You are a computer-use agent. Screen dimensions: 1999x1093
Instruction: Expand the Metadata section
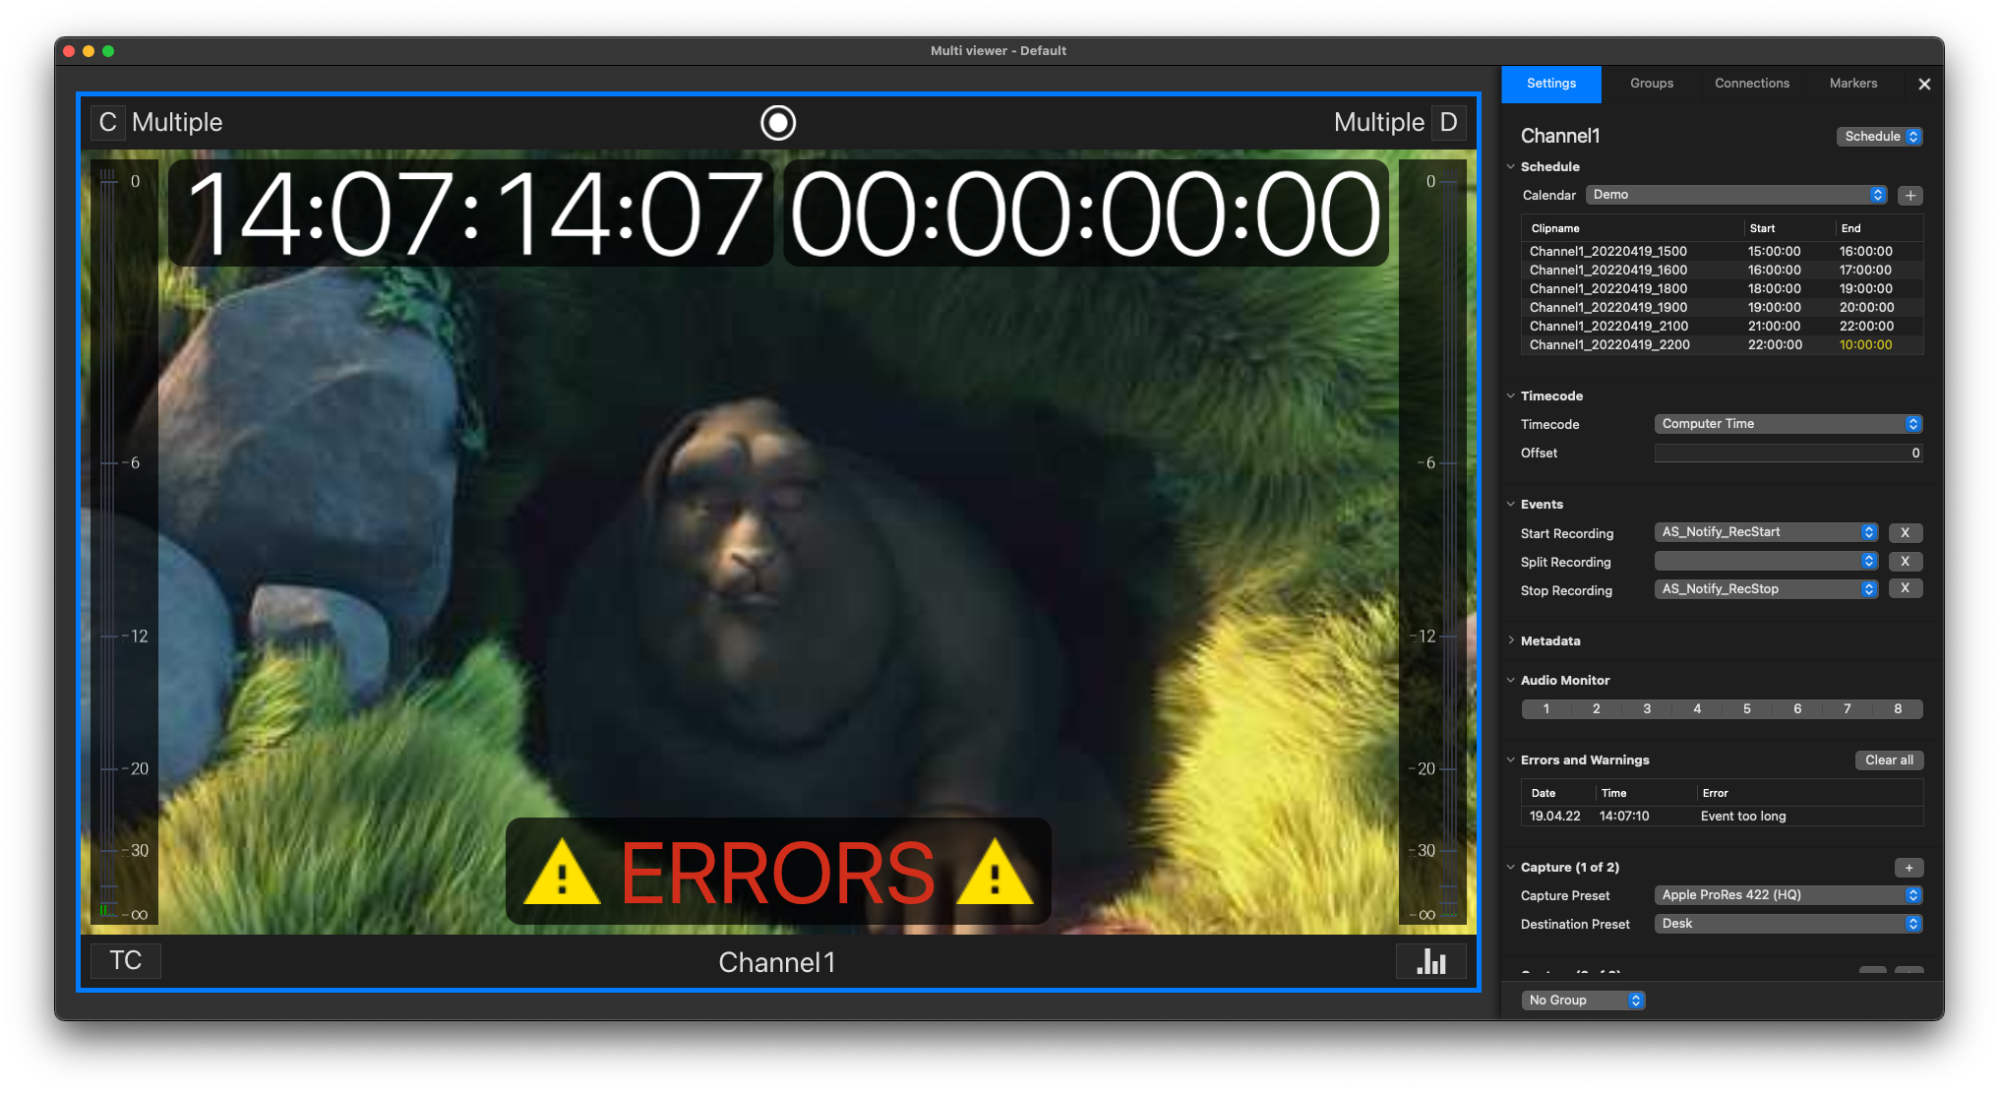pyautogui.click(x=1511, y=640)
